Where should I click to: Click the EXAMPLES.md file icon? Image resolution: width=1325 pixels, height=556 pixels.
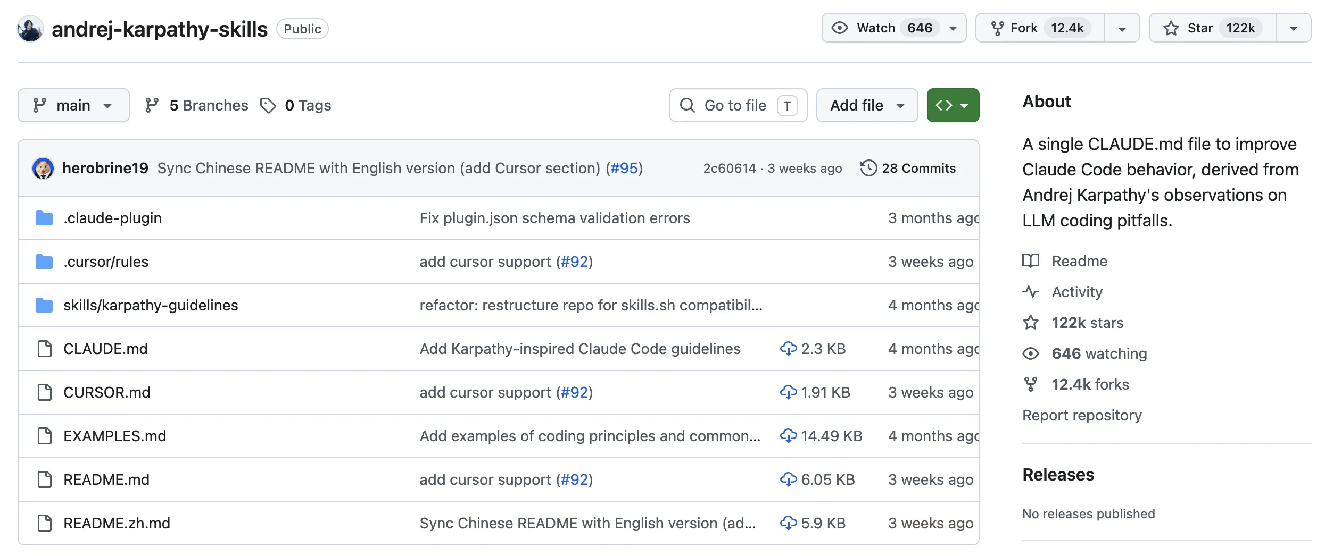(45, 436)
